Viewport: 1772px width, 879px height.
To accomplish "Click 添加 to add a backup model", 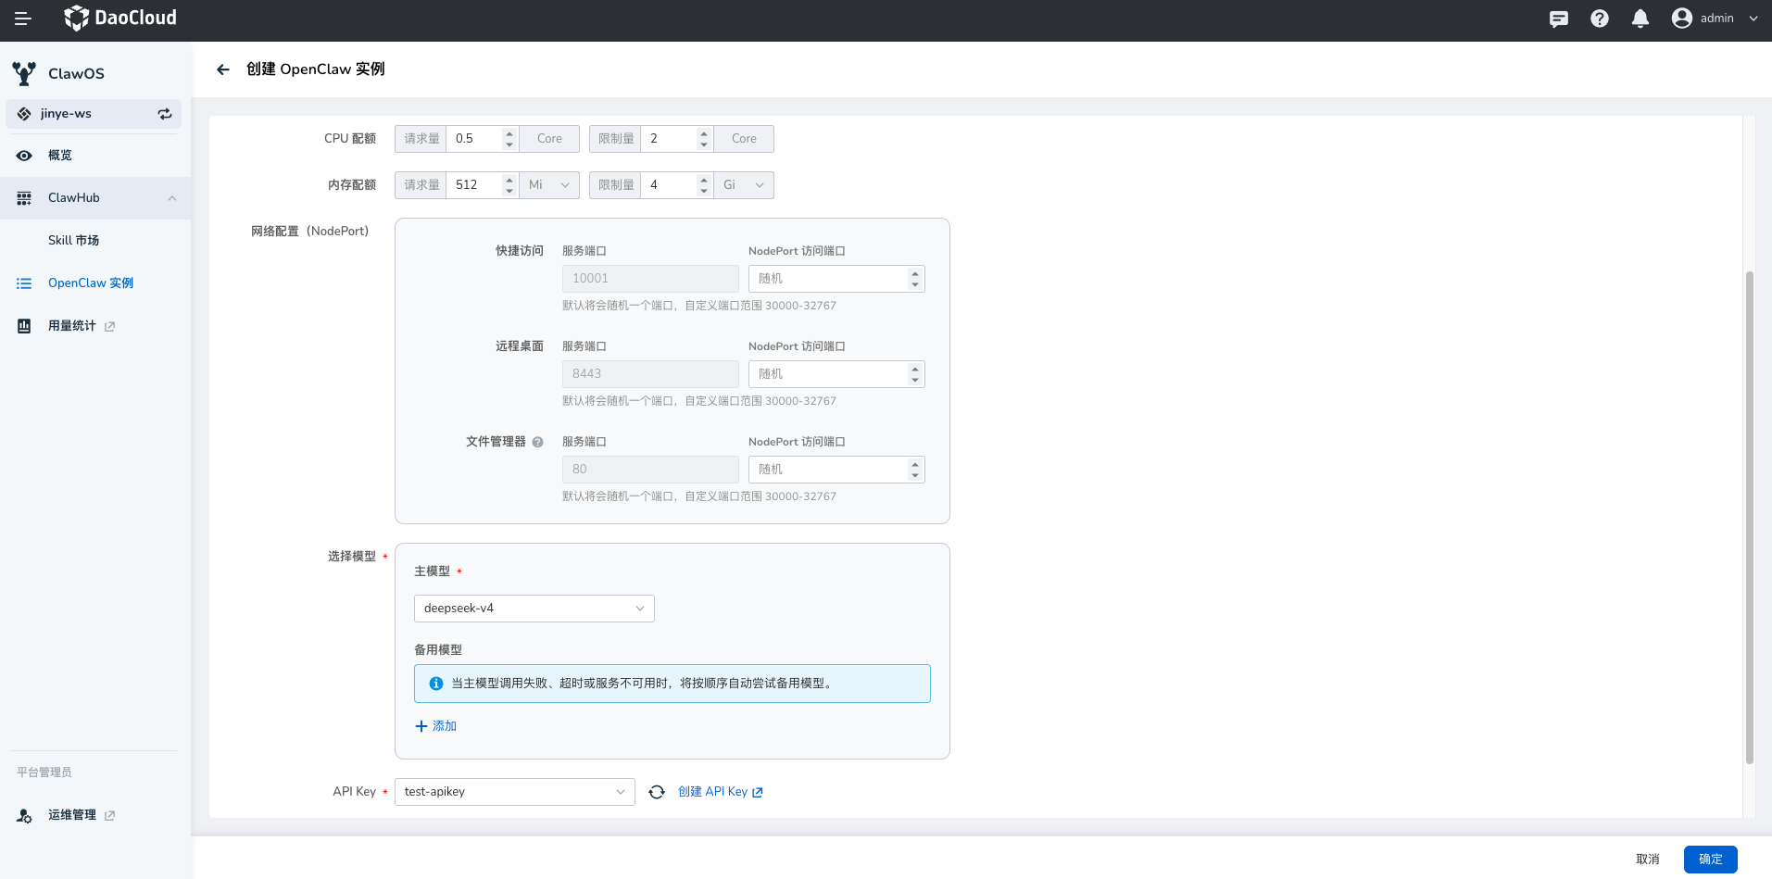I will 435,726.
